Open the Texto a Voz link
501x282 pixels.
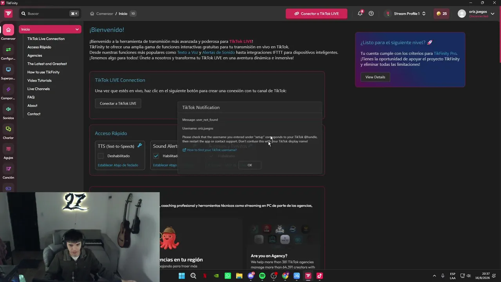187,52
